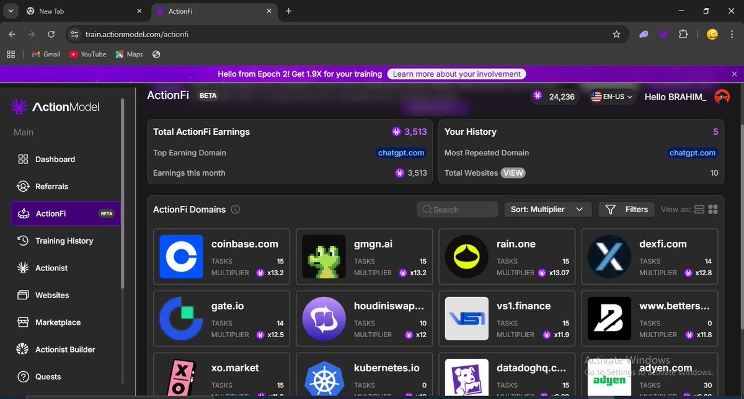
Task: Click the xo.market logo icon
Action: [181, 376]
